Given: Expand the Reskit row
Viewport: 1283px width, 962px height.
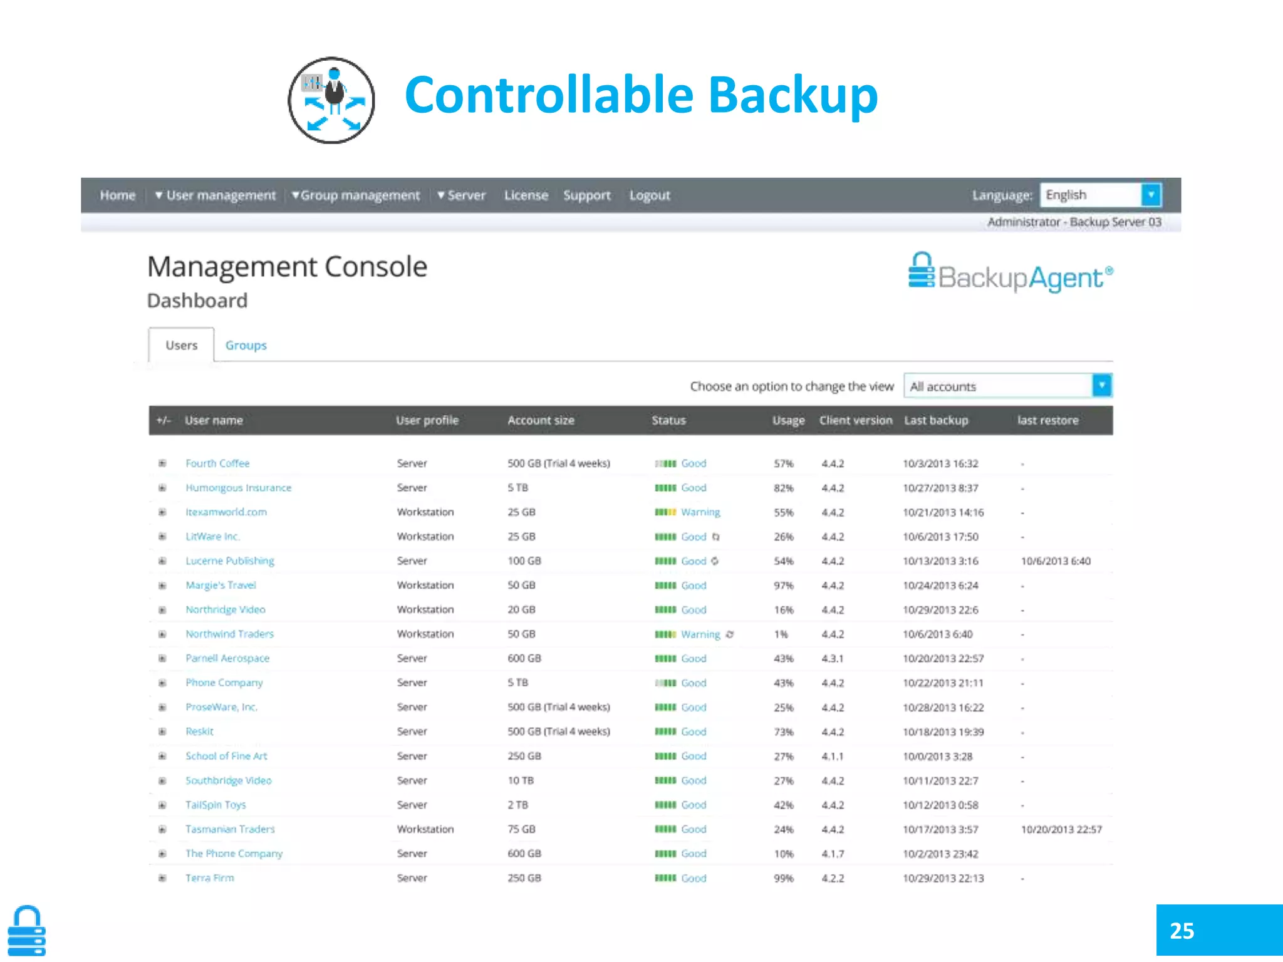Looking at the screenshot, I should click(x=162, y=732).
